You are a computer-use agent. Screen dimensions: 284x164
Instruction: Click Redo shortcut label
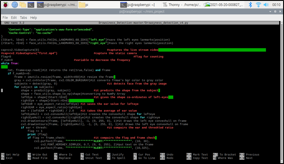pyautogui.click(x=170, y=158)
